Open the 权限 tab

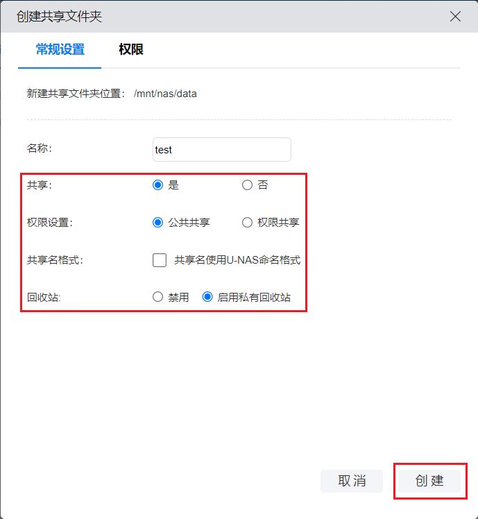coord(130,50)
